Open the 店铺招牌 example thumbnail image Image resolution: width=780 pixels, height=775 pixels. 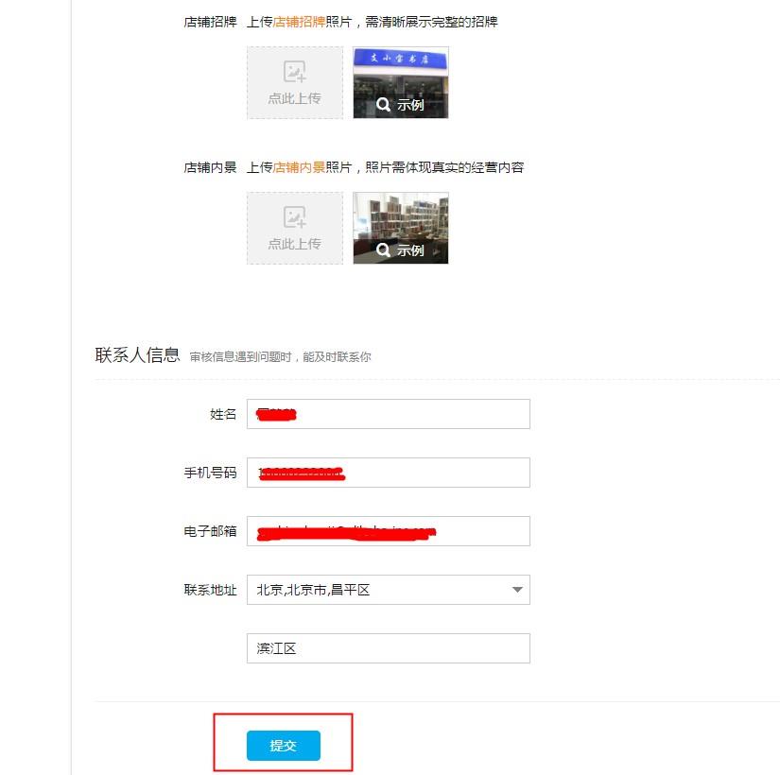[x=401, y=82]
